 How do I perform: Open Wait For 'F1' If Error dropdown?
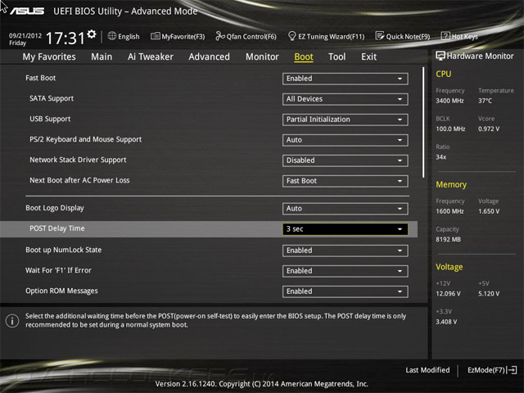pos(346,271)
